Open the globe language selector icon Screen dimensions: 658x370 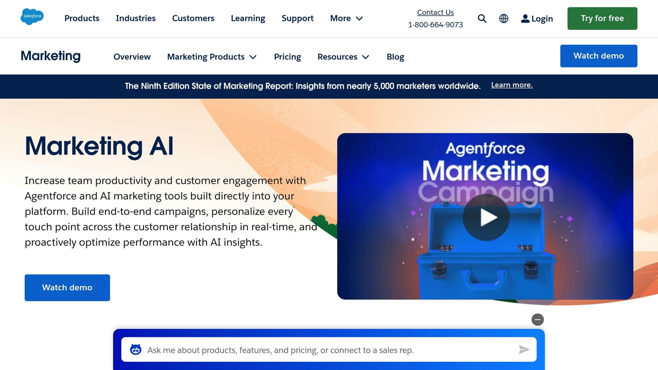pos(504,19)
